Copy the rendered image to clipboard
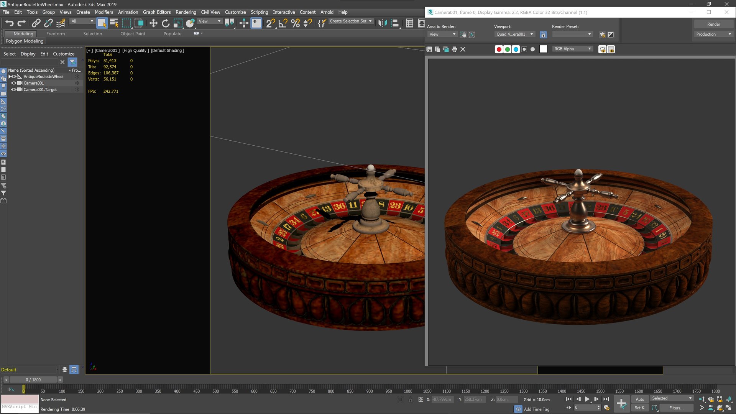Image resolution: width=736 pixels, height=414 pixels. (437, 49)
